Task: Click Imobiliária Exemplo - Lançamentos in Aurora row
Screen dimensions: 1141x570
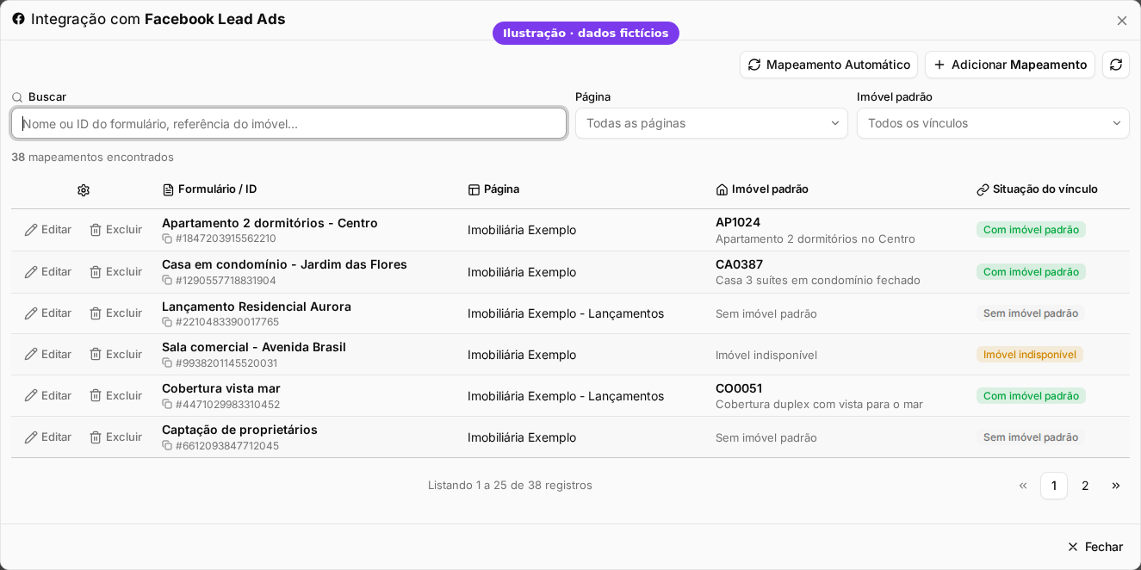Action: [566, 313]
